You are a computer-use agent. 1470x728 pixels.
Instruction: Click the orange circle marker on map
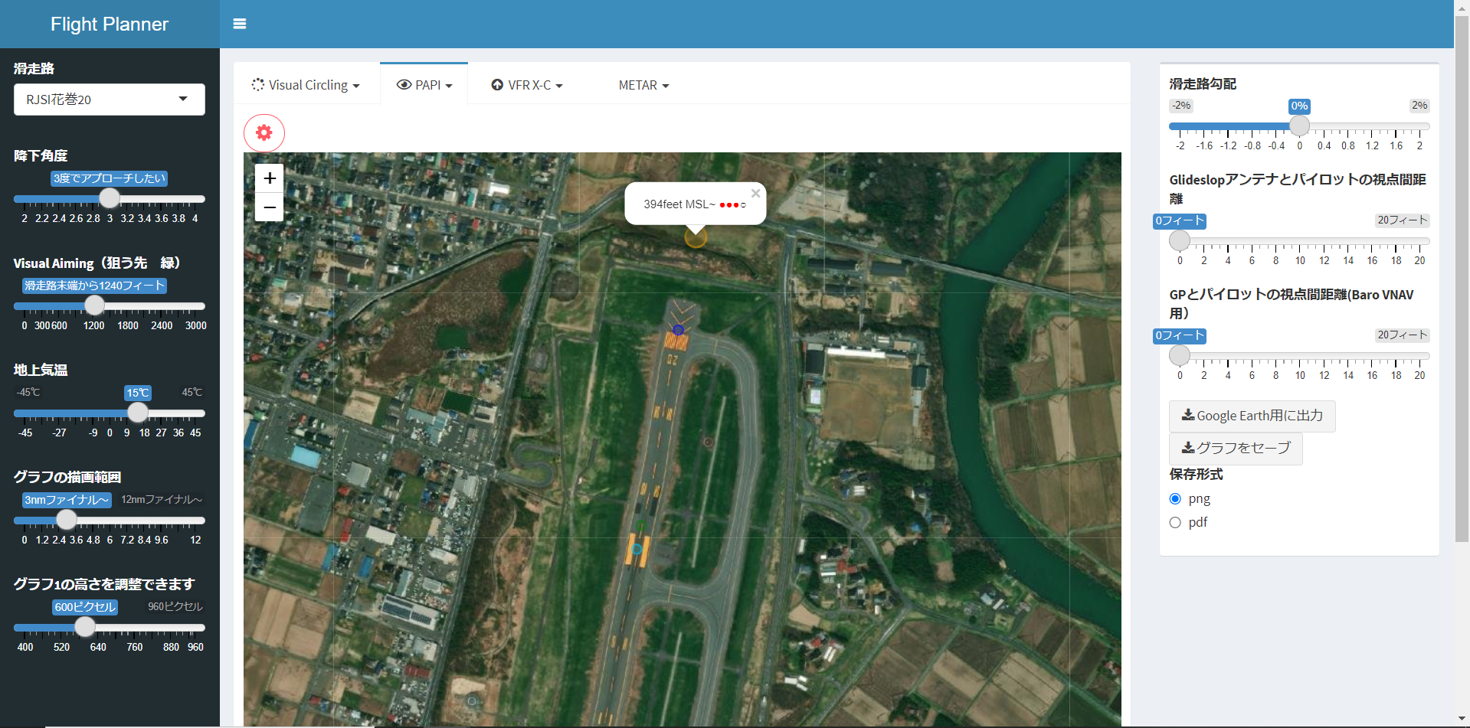click(696, 238)
